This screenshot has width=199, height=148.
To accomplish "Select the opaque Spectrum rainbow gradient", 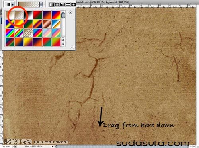I will (10, 33).
